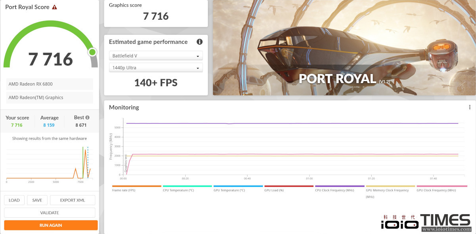
Task: Click the Graphics score 7 716 value
Action: point(156,16)
